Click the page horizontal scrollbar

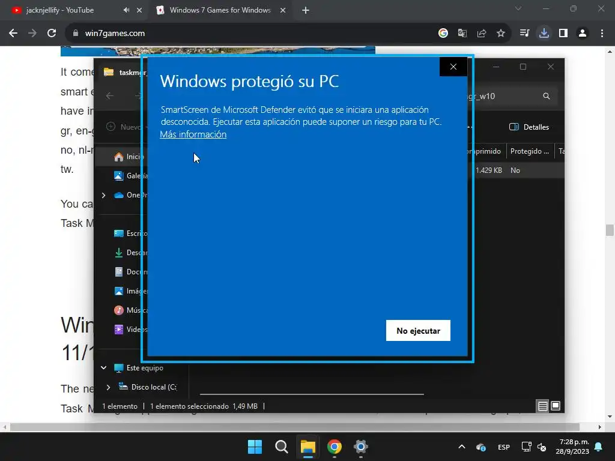[294, 427]
